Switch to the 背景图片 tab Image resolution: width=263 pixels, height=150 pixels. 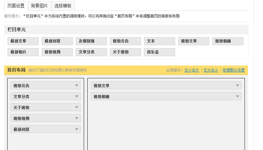click(x=39, y=6)
